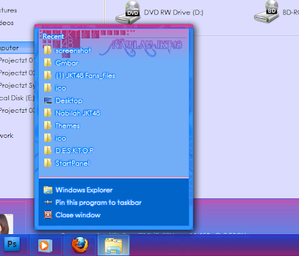Select Videos in the navigation pane
Viewport: 299px width, 256px height.
pos(7,23)
